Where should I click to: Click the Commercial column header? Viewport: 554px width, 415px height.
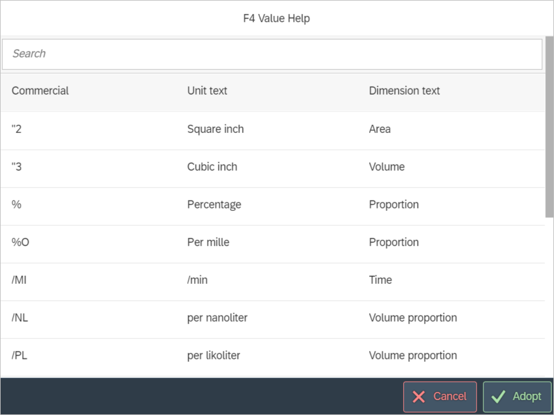click(x=40, y=91)
